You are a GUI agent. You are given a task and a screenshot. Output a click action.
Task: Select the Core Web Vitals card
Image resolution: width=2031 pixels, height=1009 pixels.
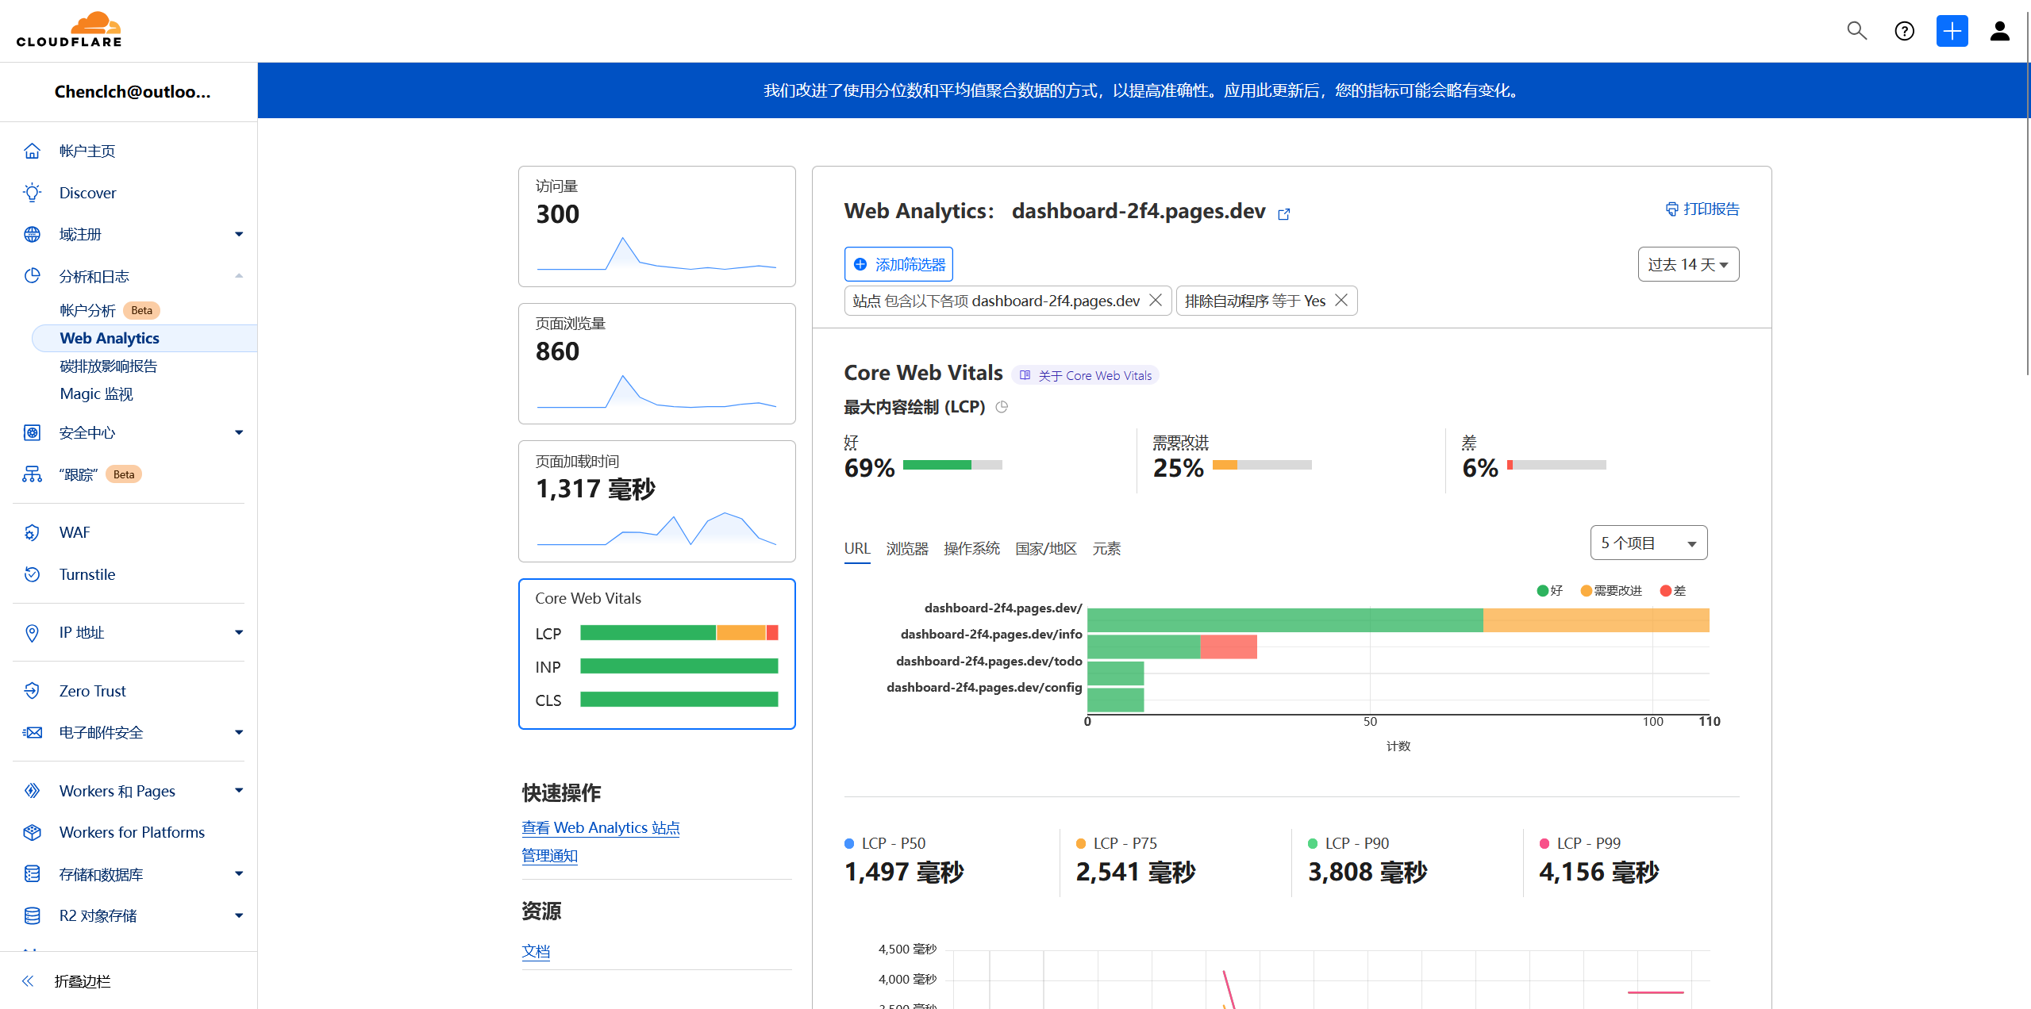click(x=657, y=654)
